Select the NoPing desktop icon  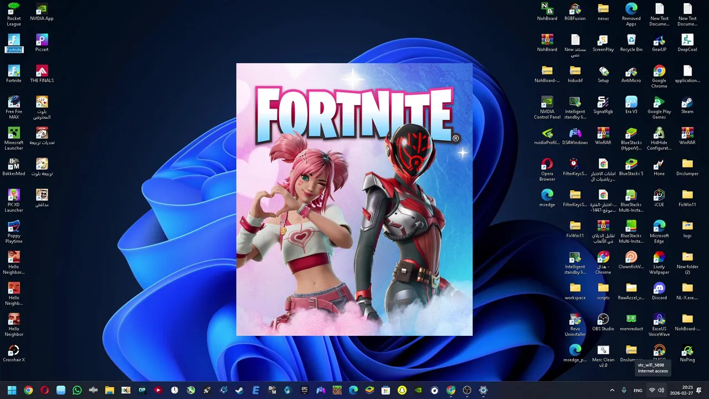(x=687, y=353)
